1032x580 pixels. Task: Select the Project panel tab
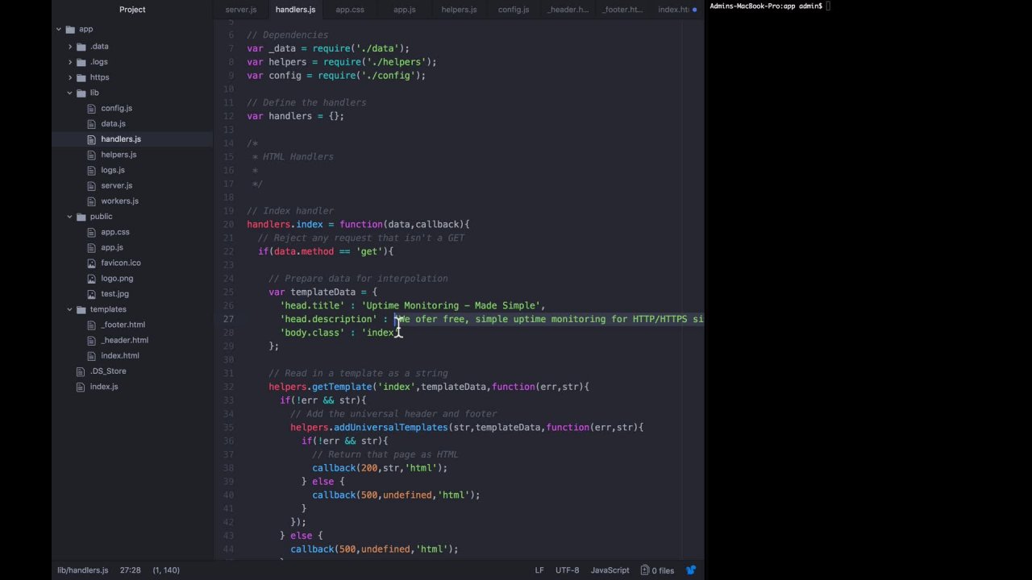click(132, 10)
